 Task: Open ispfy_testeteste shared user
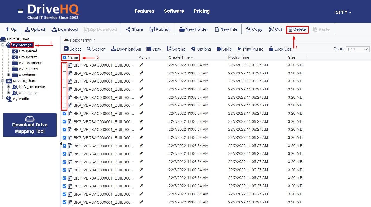pos(32,87)
